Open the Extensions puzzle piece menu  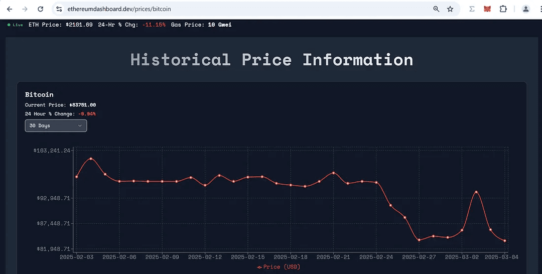(503, 9)
